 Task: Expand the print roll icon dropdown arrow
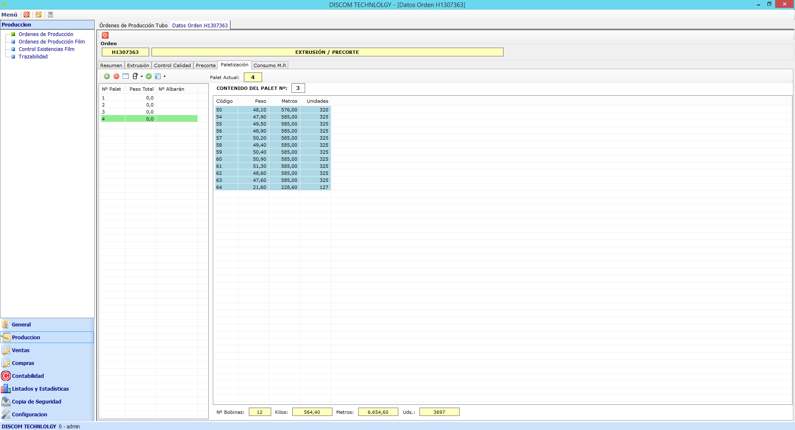point(142,77)
